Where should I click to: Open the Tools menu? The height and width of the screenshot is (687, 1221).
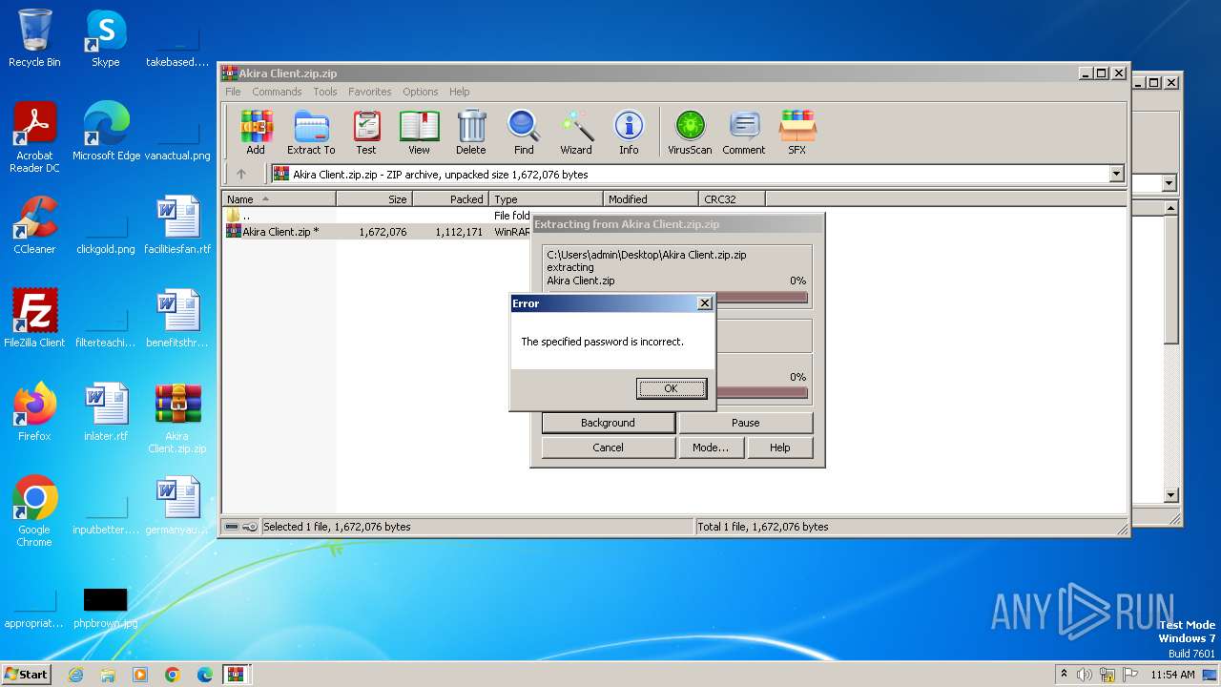tap(325, 92)
